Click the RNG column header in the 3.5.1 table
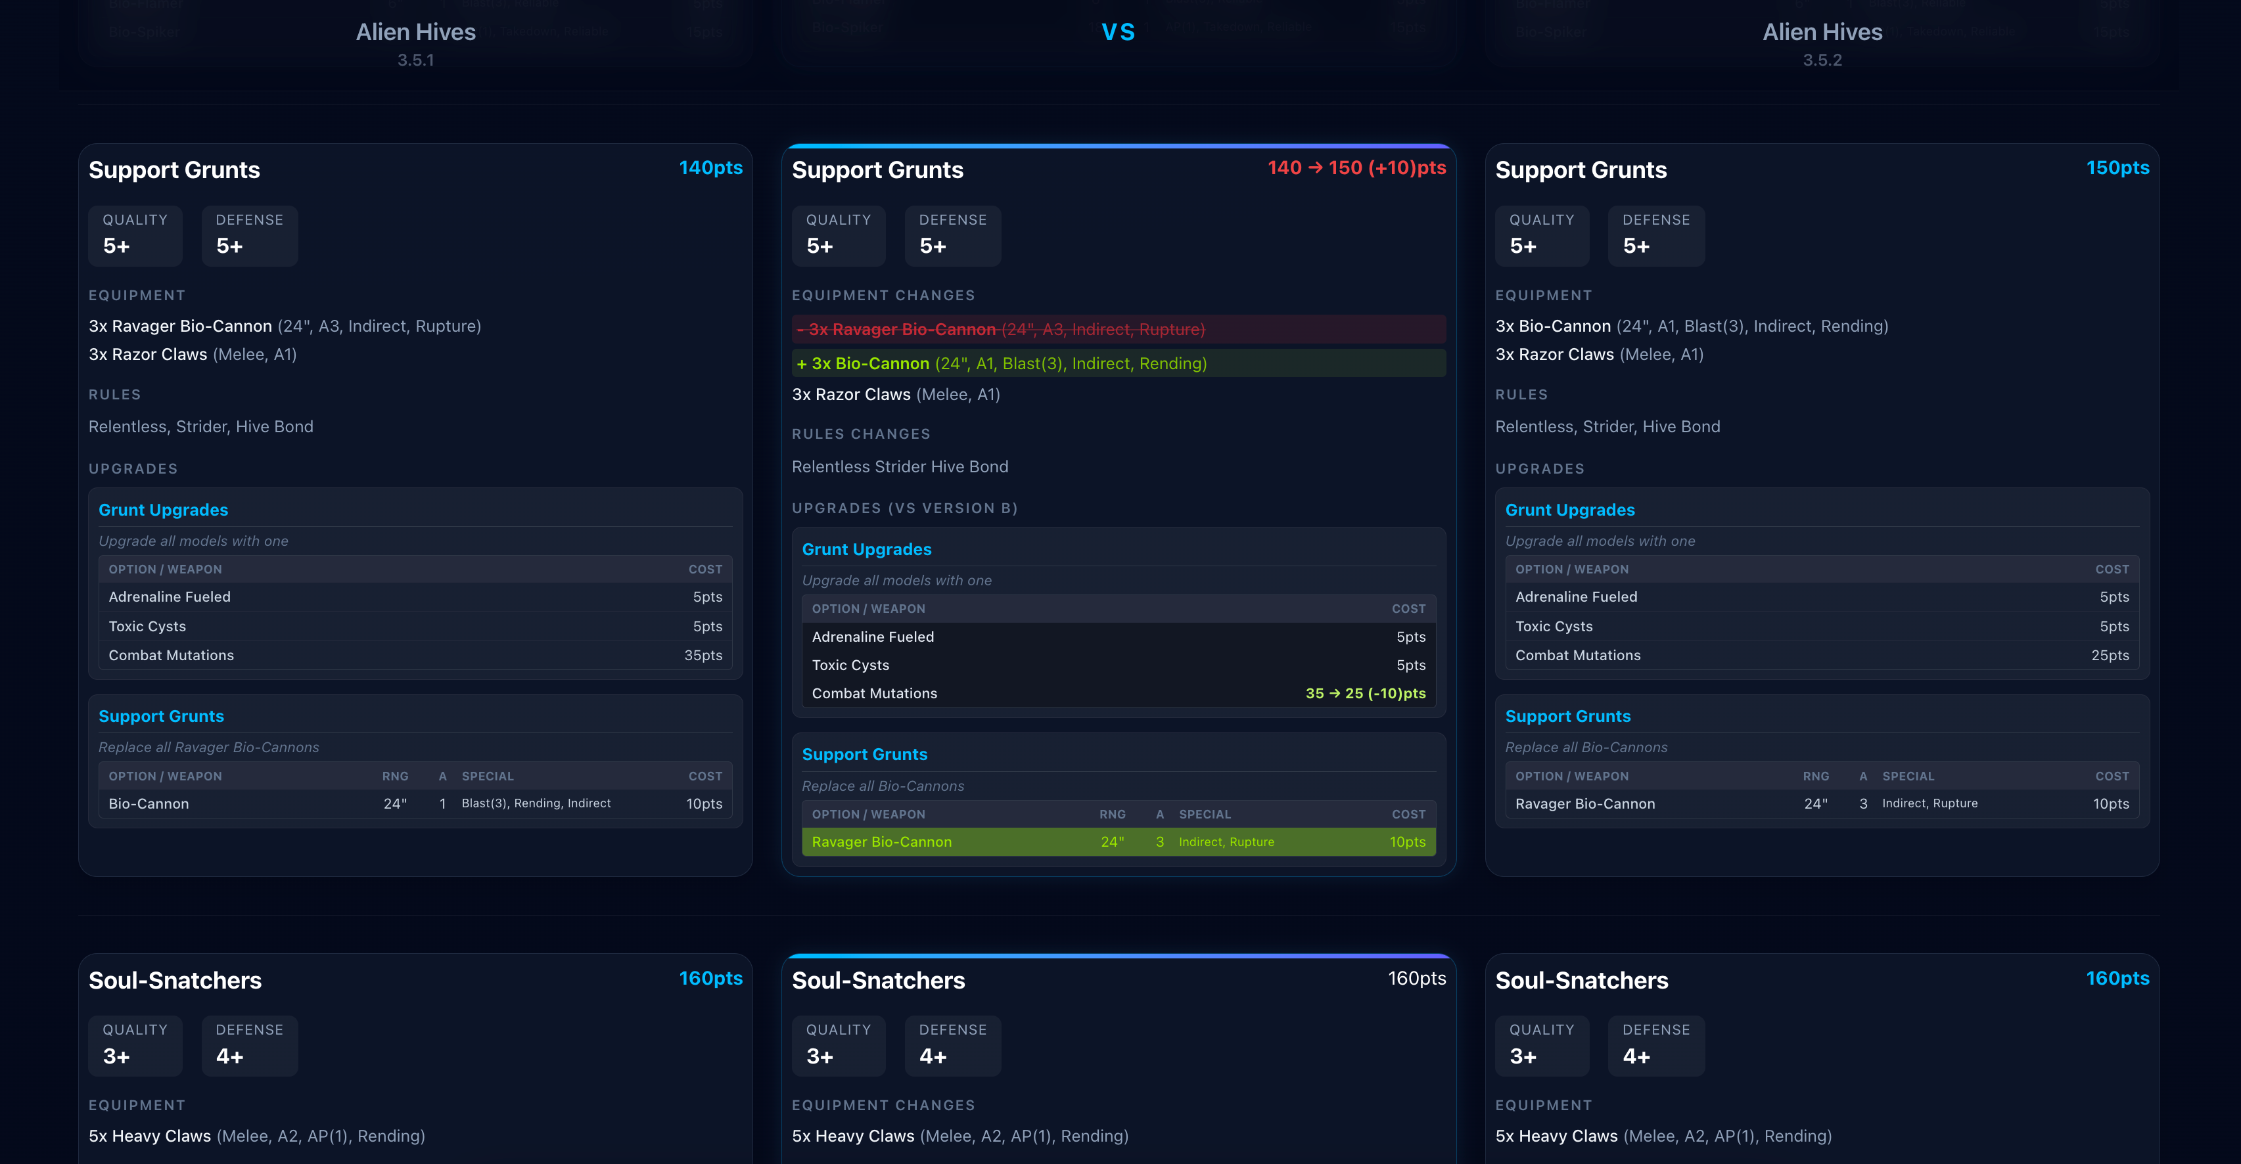 395,776
